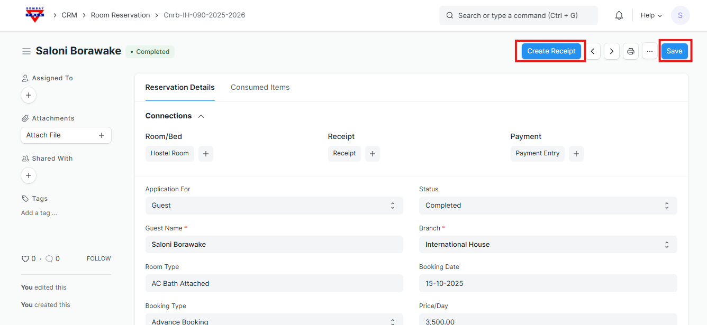Toggle the sidebar hamburger menu
Viewport: 707px width, 325px height.
tap(26, 51)
